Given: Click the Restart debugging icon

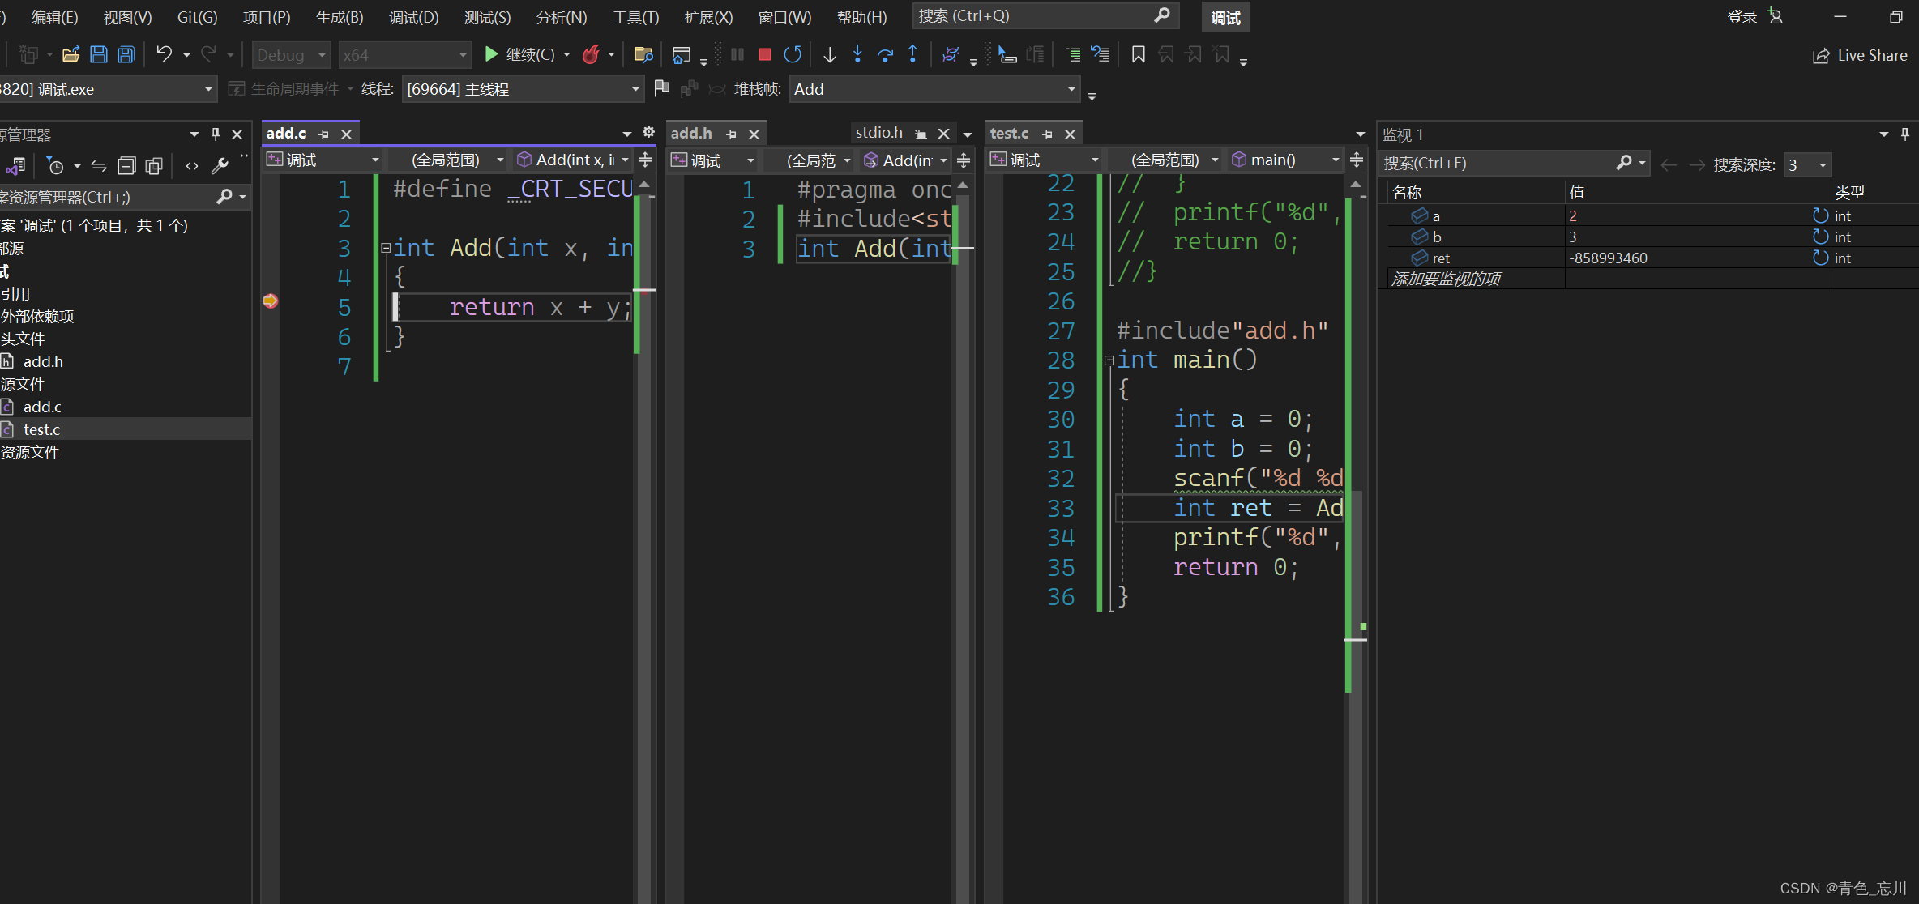Looking at the screenshot, I should 793,55.
